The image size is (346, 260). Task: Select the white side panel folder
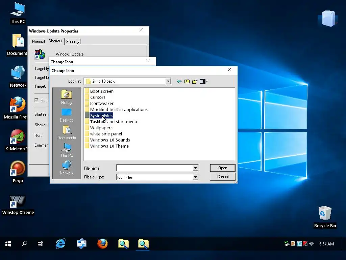pyautogui.click(x=103, y=134)
